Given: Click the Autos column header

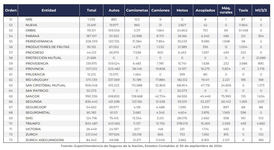Looking at the screenshot, I should (114, 10).
